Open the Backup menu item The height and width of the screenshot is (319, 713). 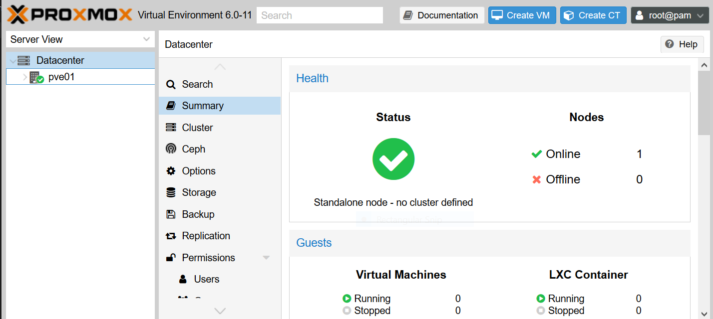[x=220, y=214]
